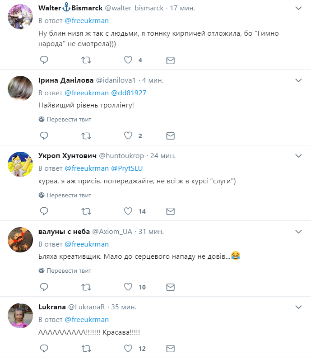311x359 pixels.
Task: Retweet the валуны с неба tweet
Action: [86, 287]
